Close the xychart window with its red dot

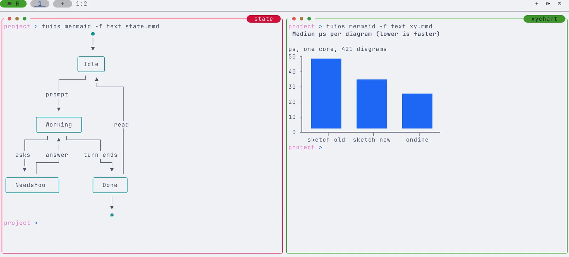[x=294, y=19]
